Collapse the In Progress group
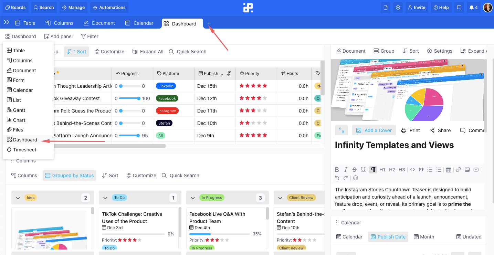Image resolution: width=494 pixels, height=255 pixels. 192,198
